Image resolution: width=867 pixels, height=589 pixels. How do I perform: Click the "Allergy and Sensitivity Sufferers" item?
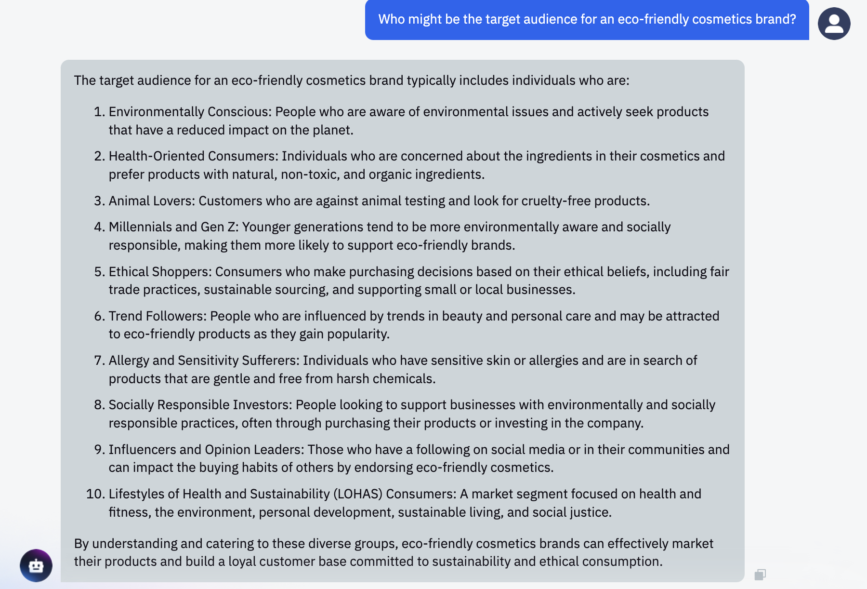403,370
